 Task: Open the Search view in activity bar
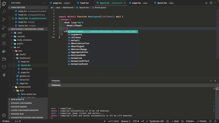tap(4, 11)
